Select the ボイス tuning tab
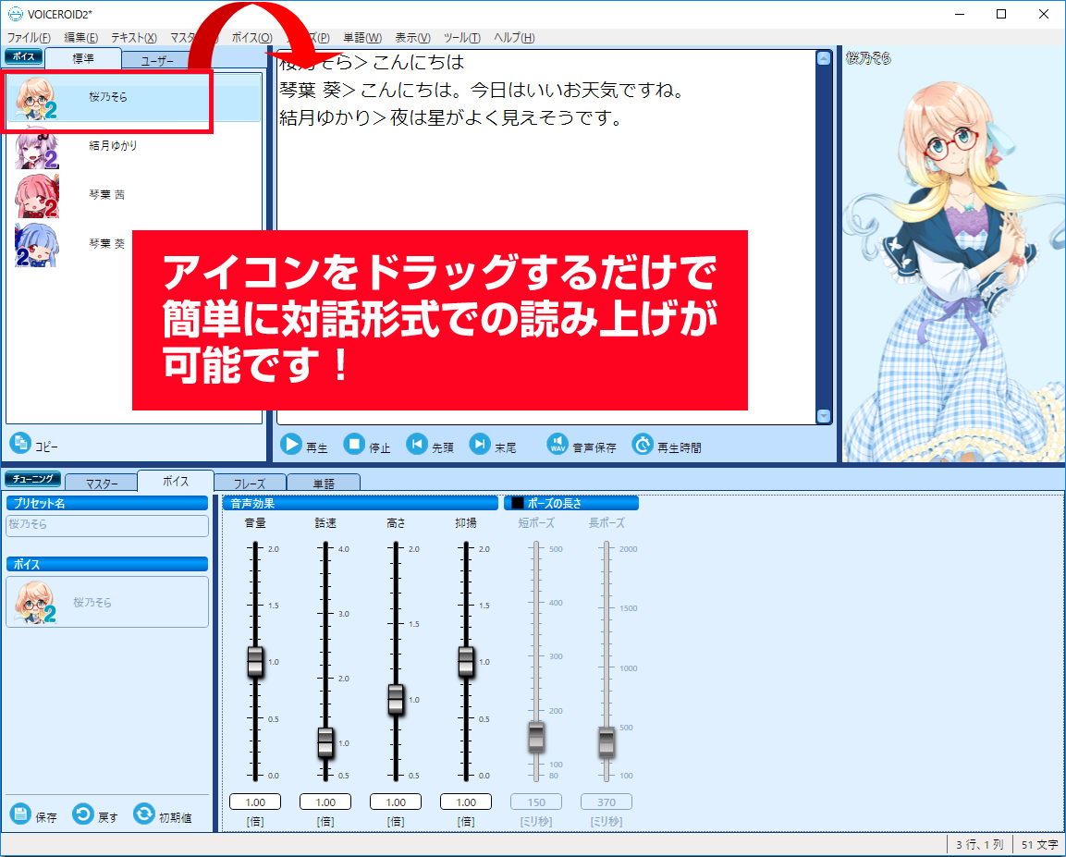The image size is (1066, 857). 176,481
